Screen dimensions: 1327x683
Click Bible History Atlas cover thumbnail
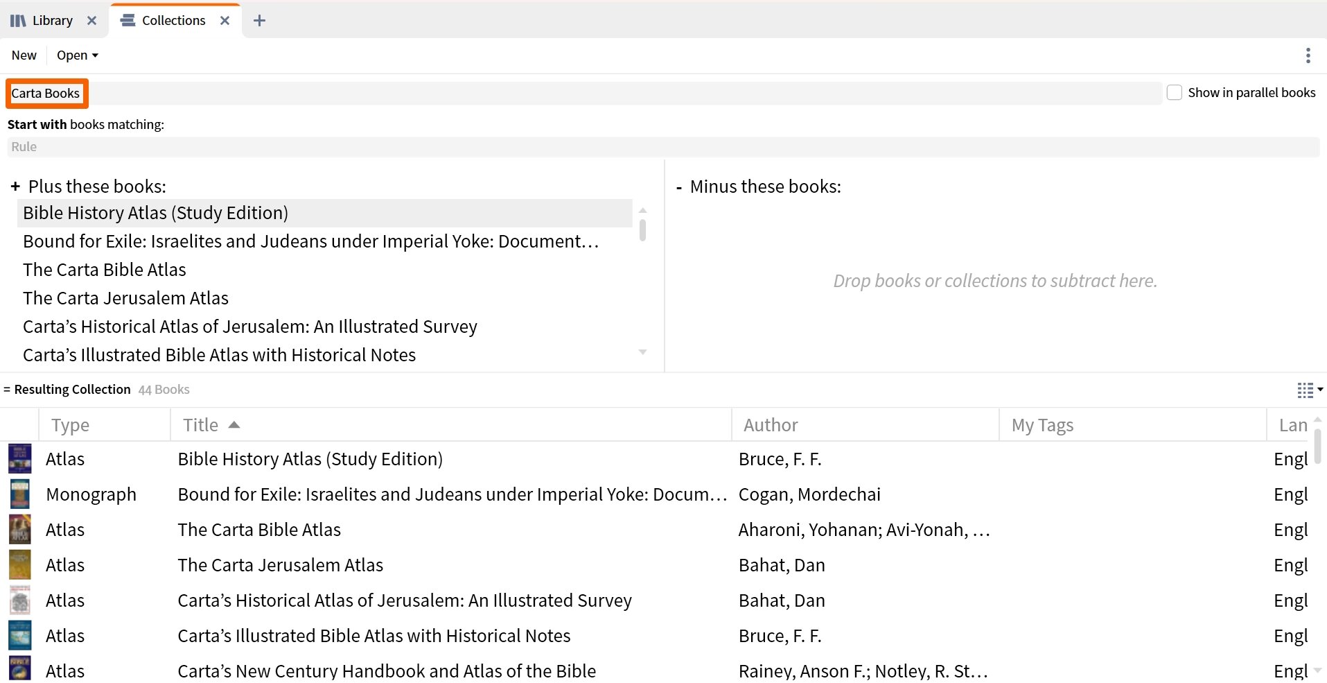click(19, 459)
